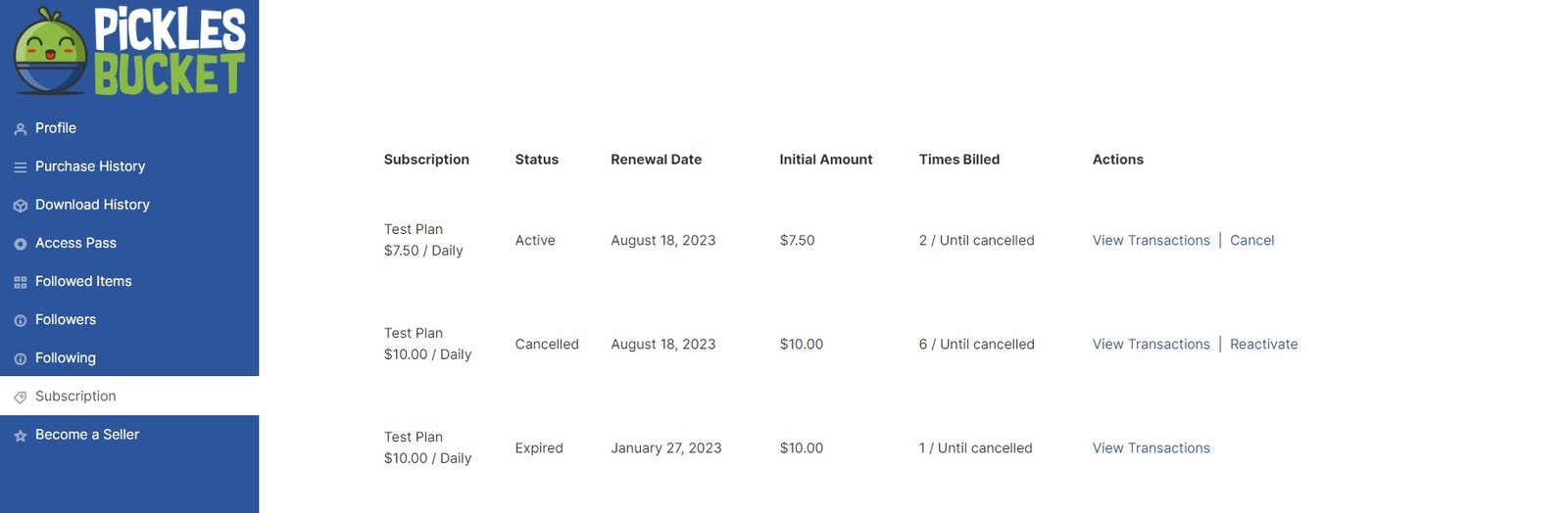This screenshot has width=1568, height=513.
Task: Click the Profile person icon
Action: [x=21, y=129]
